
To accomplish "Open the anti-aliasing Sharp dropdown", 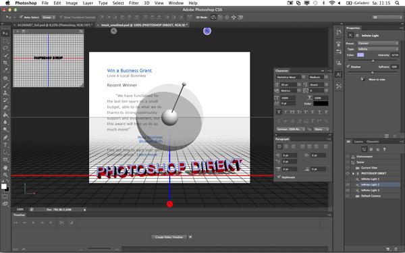I will tap(321, 129).
